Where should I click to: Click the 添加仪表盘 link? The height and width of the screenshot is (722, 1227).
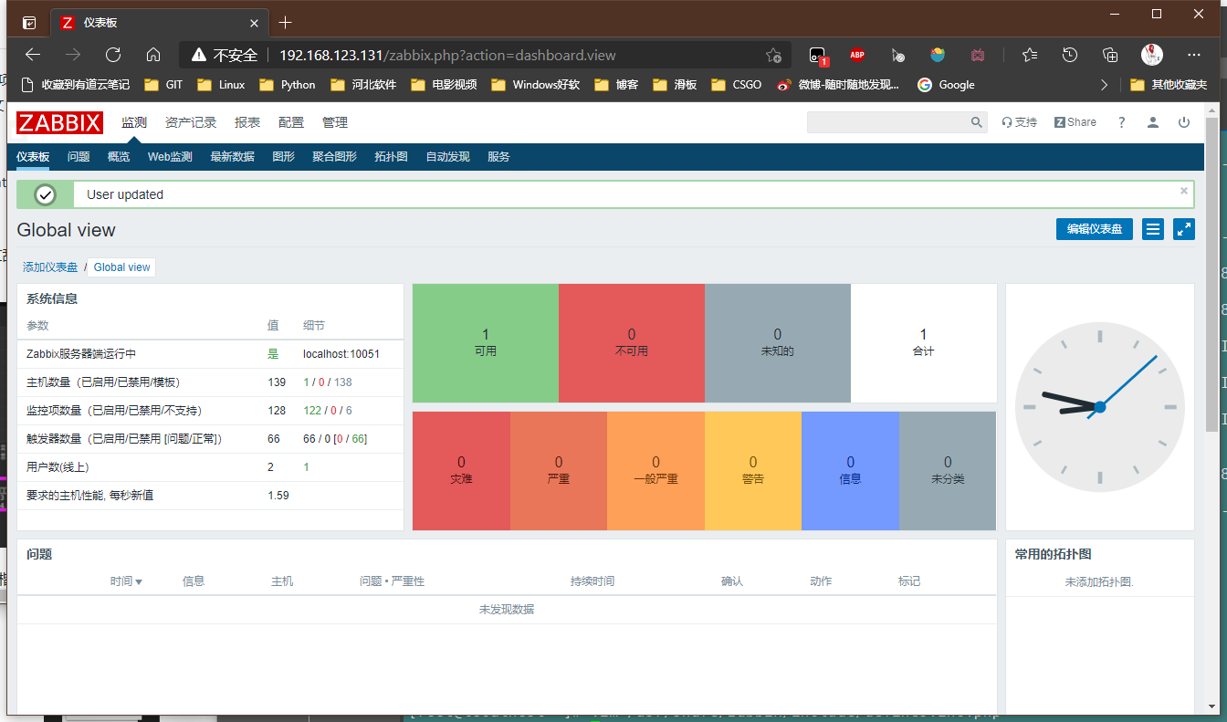[x=50, y=267]
